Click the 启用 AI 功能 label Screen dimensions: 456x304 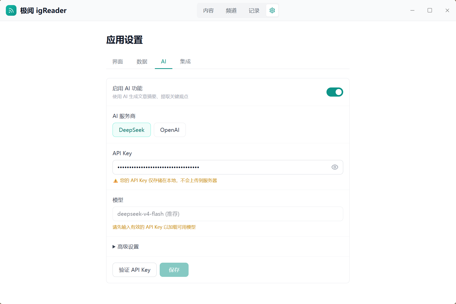pos(127,88)
